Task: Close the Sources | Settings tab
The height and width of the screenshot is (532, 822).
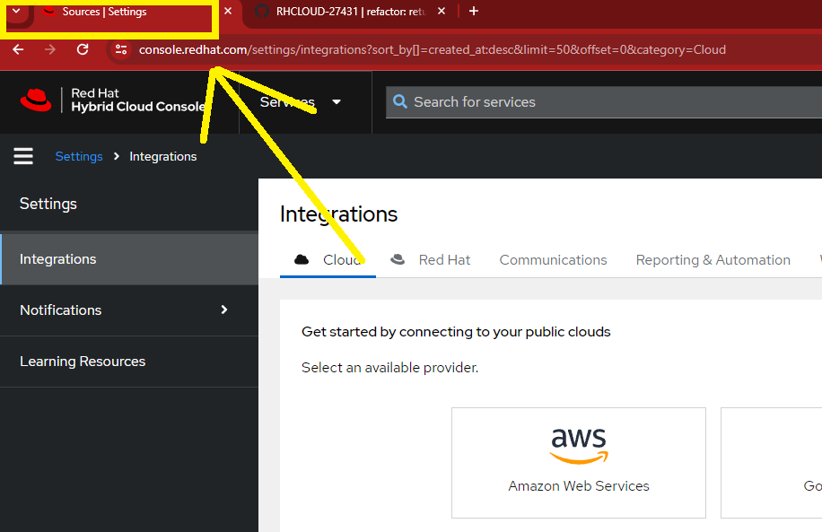Action: pos(228,12)
